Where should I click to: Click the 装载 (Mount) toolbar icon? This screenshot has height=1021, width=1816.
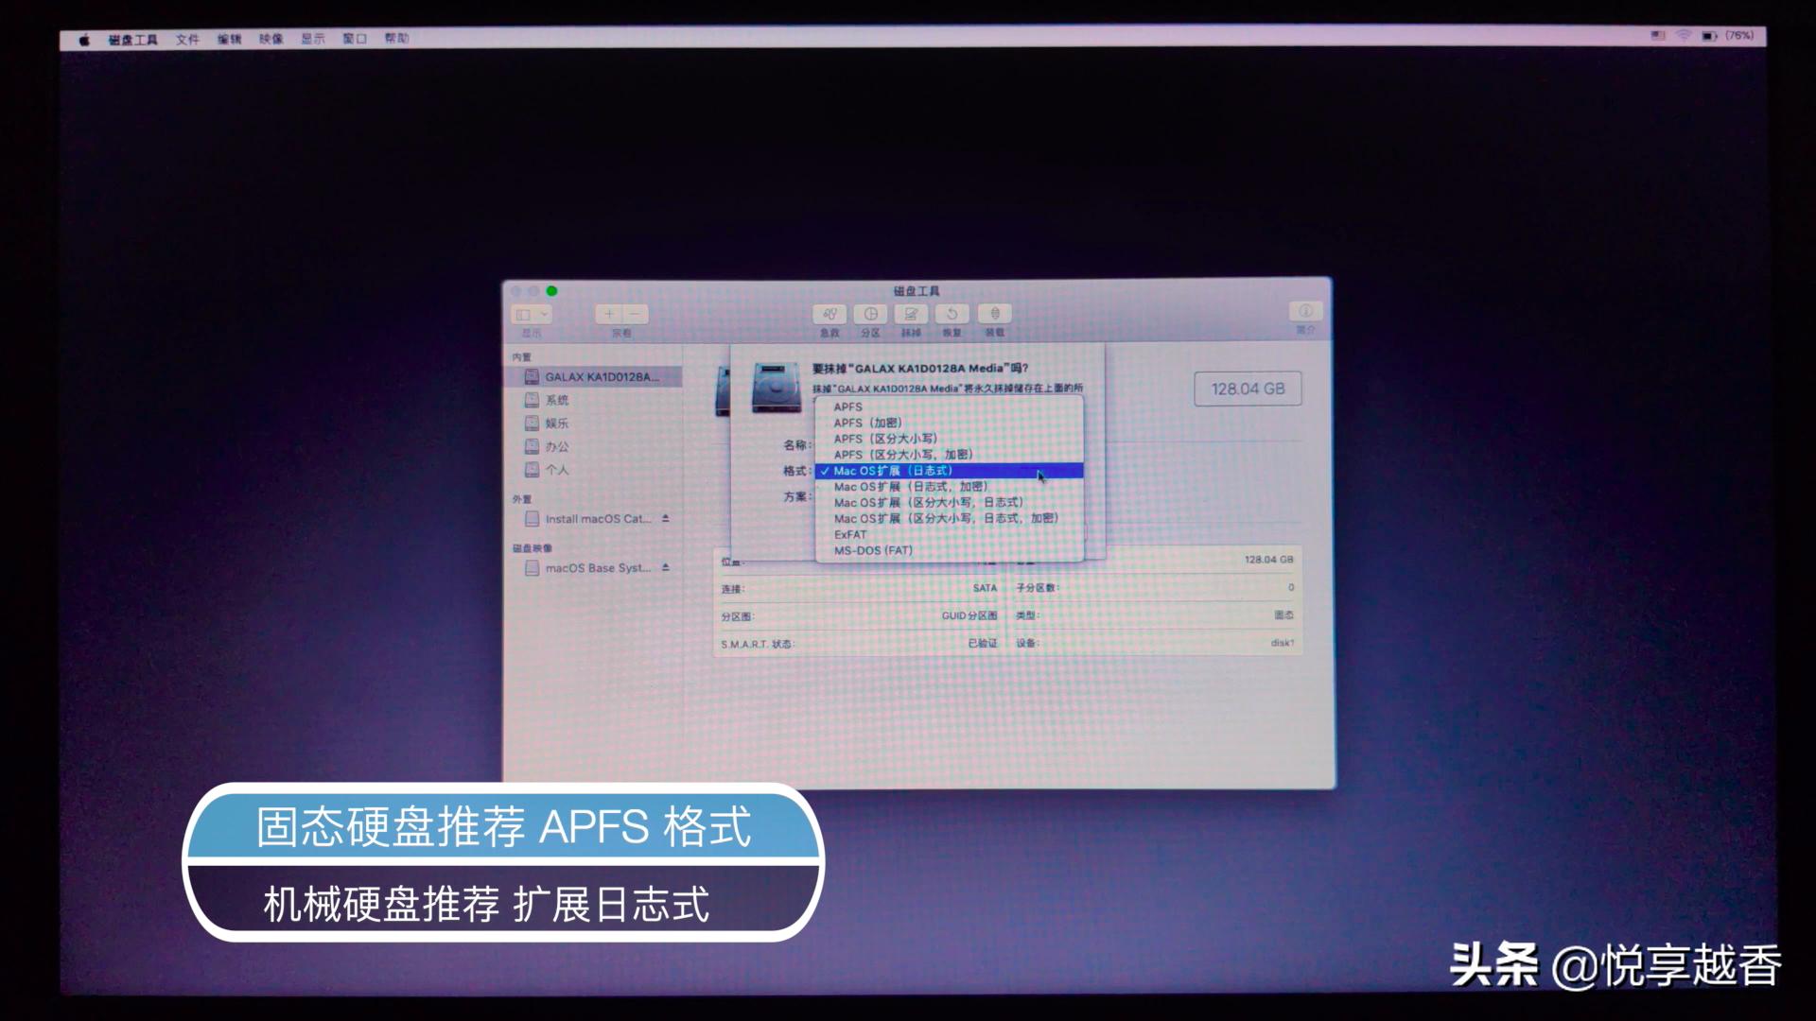click(993, 315)
